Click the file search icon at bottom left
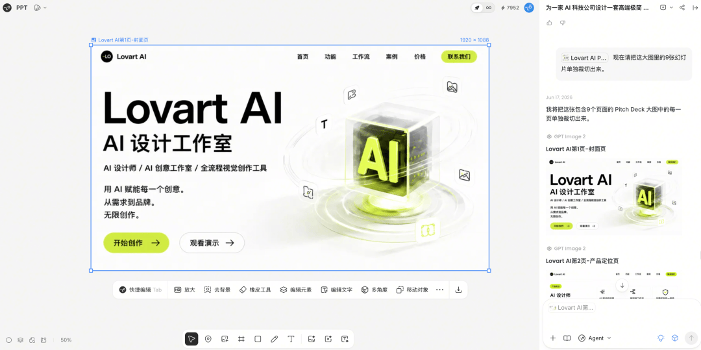This screenshot has height=350, width=701. [32, 340]
